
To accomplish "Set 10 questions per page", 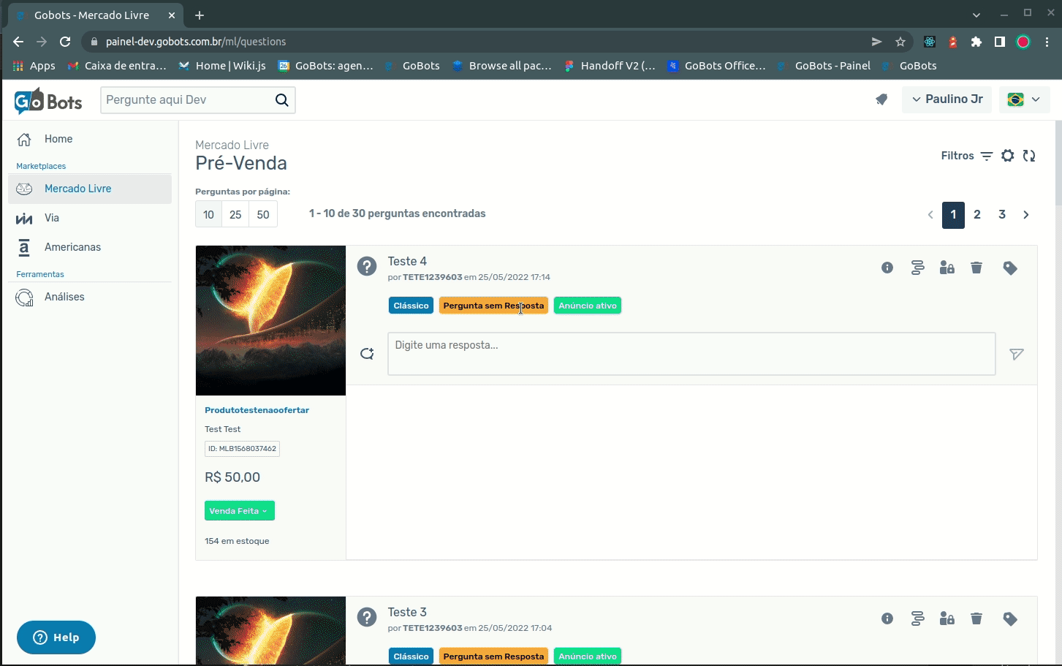I will point(208,215).
